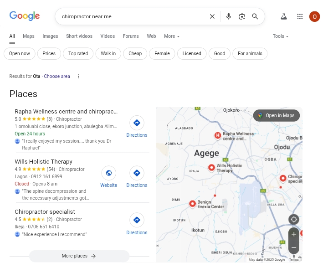Viewport: 328px width, 268px height.
Task: Toggle the For animals filter chip
Action: (250, 54)
